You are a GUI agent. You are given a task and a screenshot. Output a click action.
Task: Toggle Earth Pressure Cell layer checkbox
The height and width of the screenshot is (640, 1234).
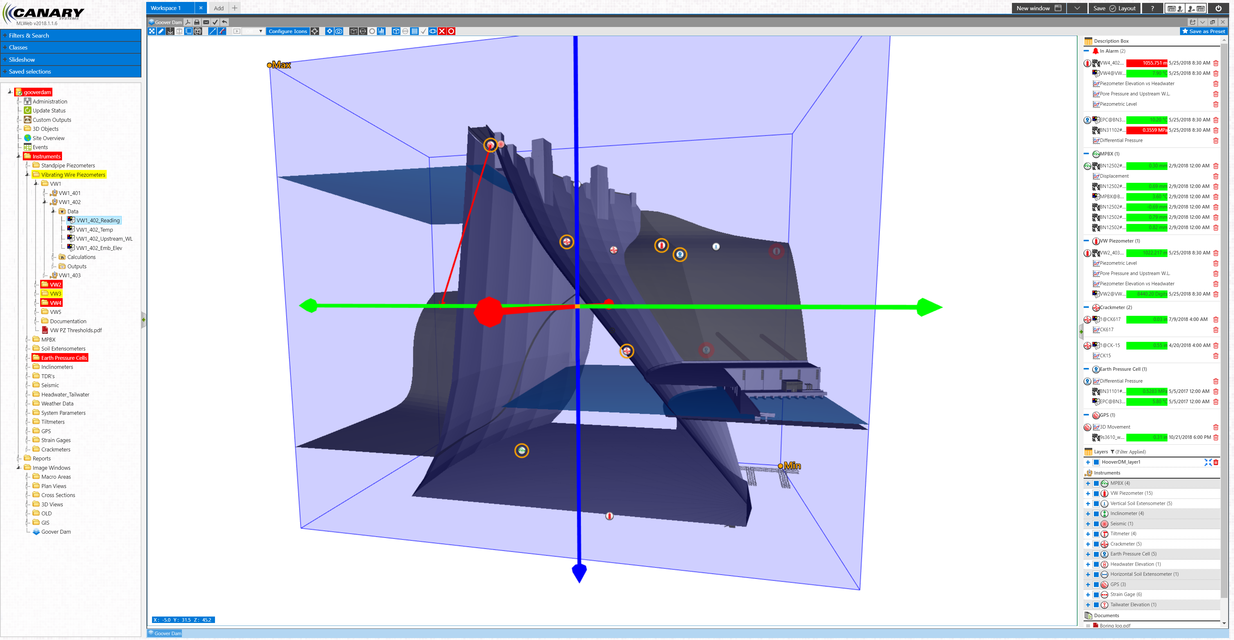[1096, 554]
